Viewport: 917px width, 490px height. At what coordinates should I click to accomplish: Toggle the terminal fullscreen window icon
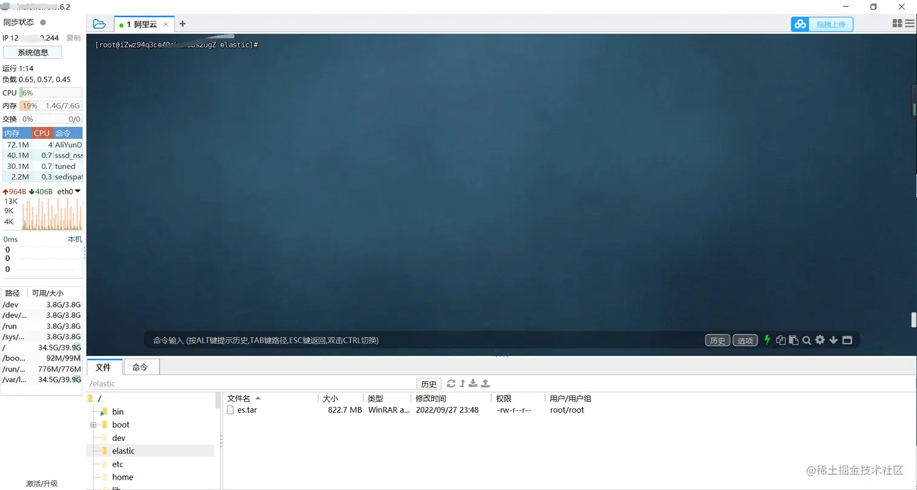(847, 340)
